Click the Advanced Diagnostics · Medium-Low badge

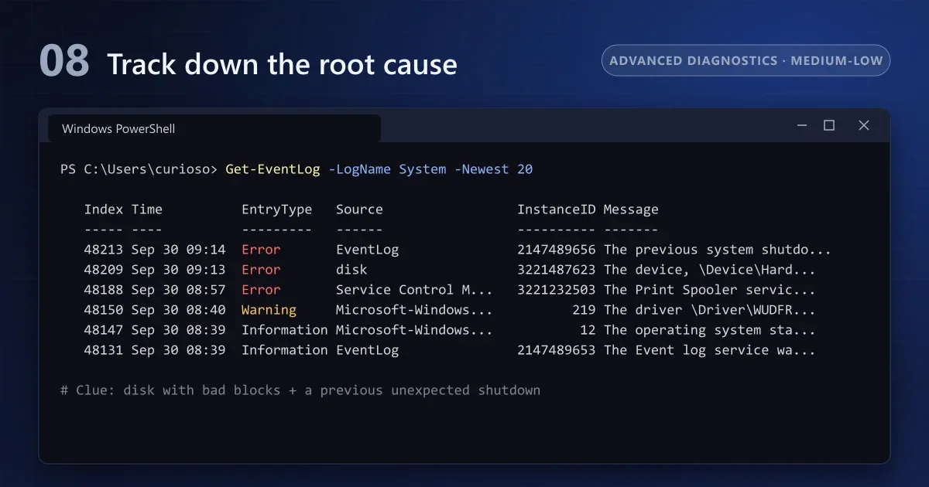point(746,60)
